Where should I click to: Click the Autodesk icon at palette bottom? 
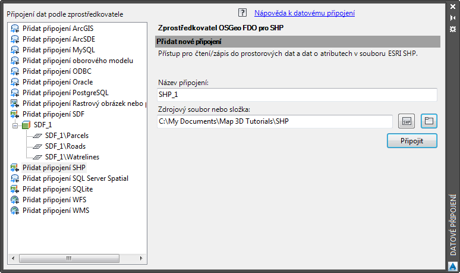[453, 266]
